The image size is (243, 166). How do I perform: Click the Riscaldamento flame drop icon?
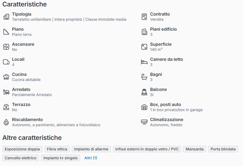click(6, 122)
